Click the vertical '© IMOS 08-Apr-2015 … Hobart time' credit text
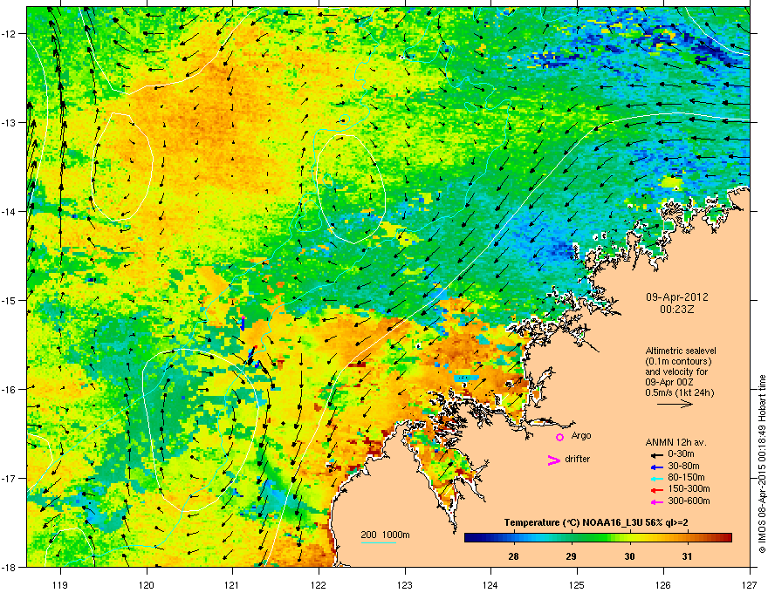 (x=762, y=464)
